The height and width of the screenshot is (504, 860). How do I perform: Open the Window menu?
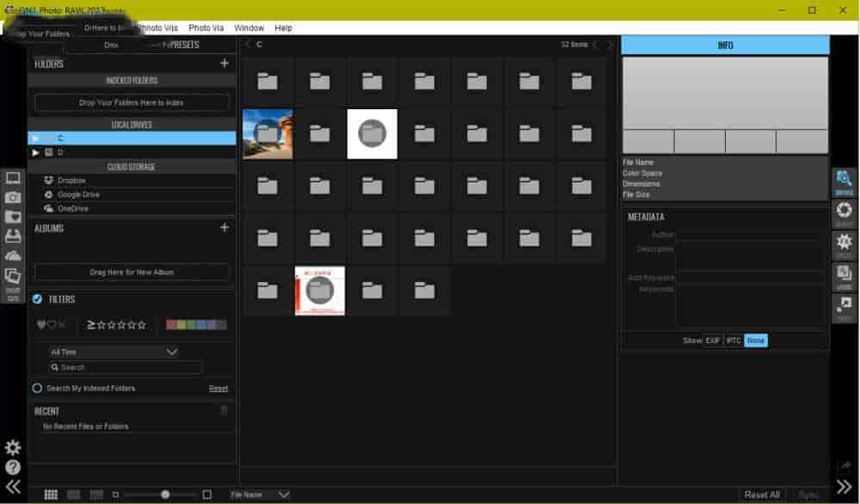pos(249,28)
